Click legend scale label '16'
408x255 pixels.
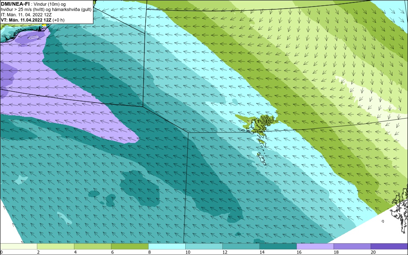point(299,252)
